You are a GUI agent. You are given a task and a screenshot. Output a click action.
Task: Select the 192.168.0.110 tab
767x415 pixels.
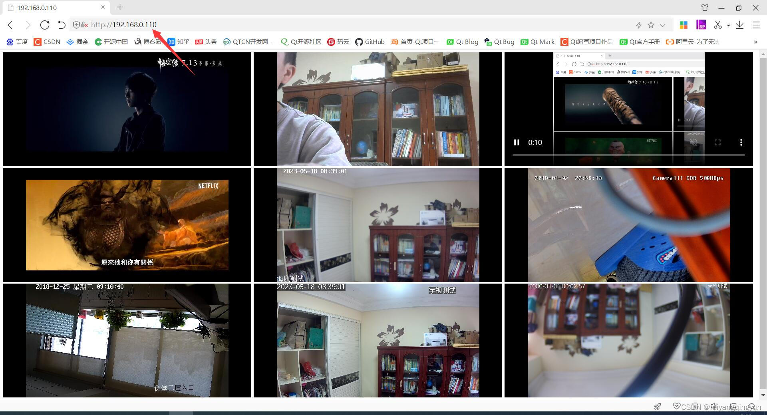(56, 8)
